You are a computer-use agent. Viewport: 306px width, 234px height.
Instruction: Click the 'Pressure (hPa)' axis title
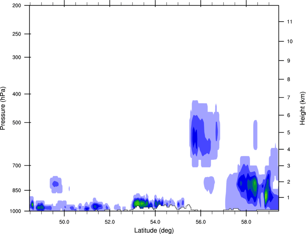coord(3,108)
